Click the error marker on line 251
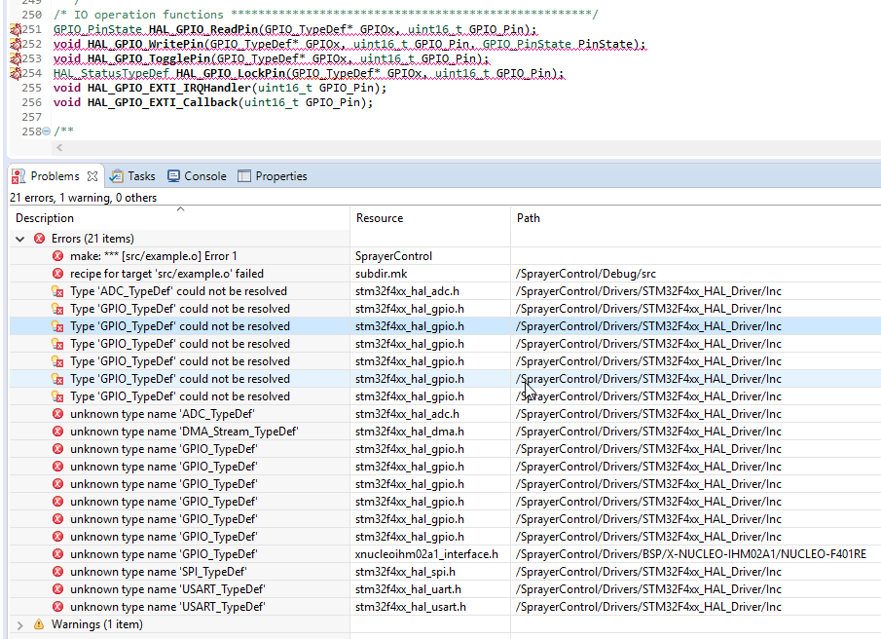This screenshot has width=881, height=639. (15, 30)
